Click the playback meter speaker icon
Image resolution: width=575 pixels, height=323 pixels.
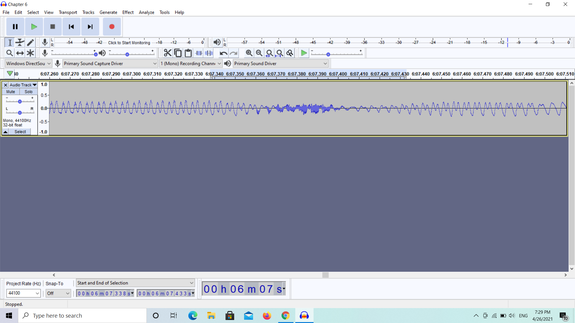[217, 42]
